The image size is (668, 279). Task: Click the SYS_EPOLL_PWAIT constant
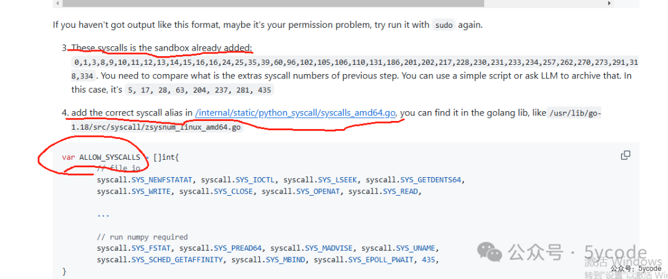click(x=381, y=259)
